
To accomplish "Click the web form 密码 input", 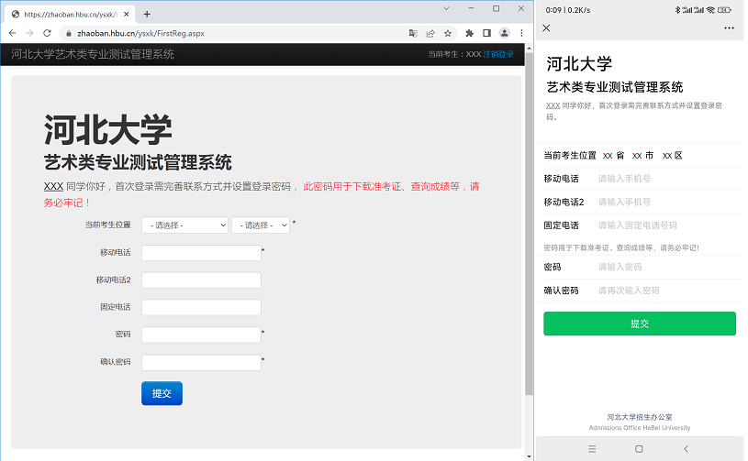I will coord(201,335).
